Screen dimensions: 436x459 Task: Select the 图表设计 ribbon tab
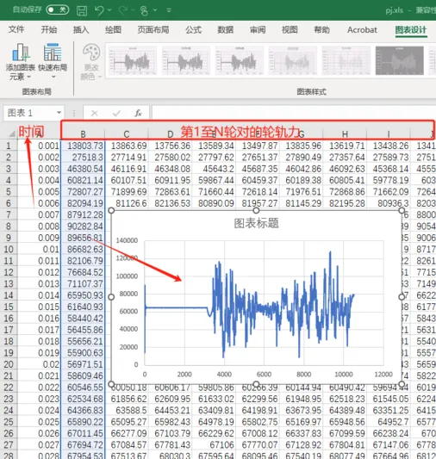pyautogui.click(x=411, y=29)
